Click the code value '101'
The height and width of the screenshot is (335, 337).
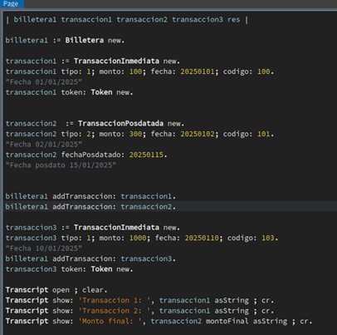pos(264,134)
